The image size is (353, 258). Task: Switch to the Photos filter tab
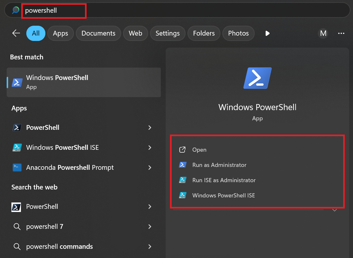(x=239, y=33)
